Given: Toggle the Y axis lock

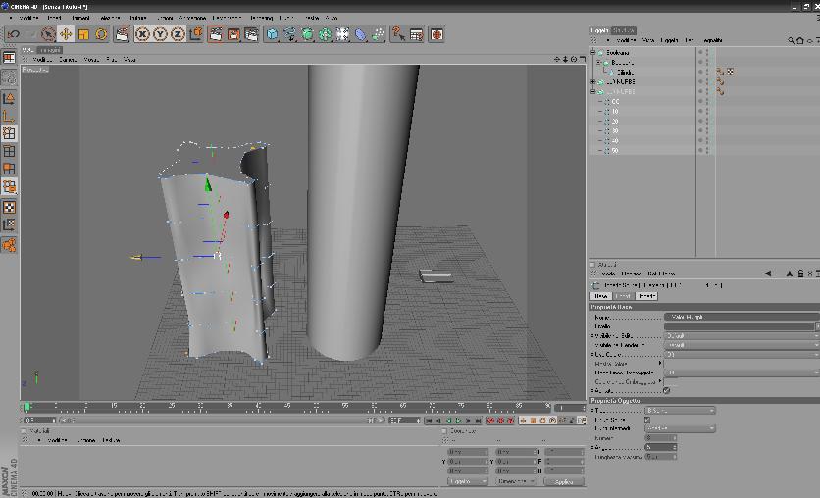Looking at the screenshot, I should click(x=160, y=34).
